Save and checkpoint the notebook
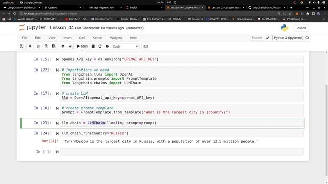 (22, 47)
